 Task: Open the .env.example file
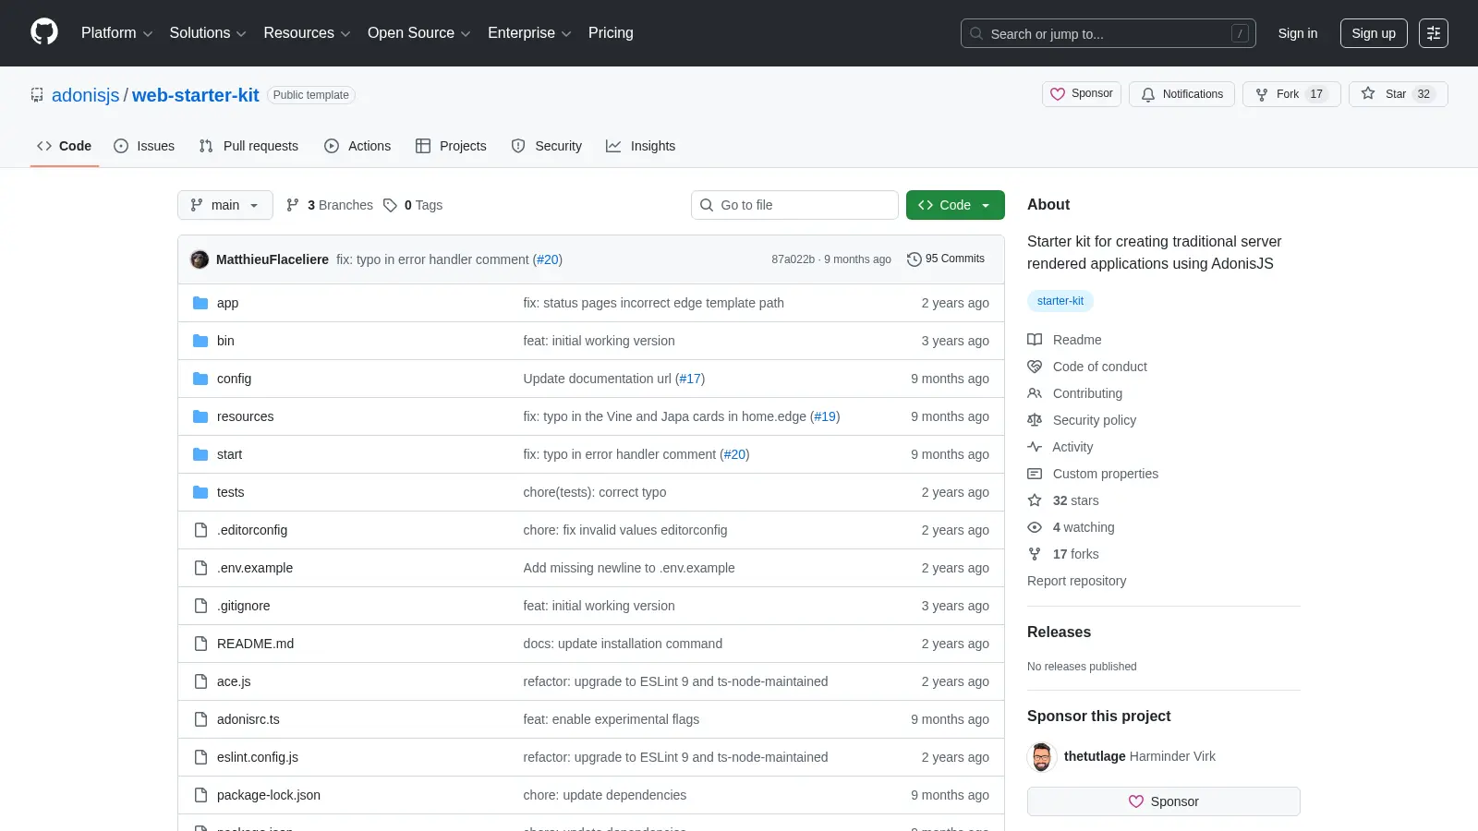pyautogui.click(x=255, y=568)
